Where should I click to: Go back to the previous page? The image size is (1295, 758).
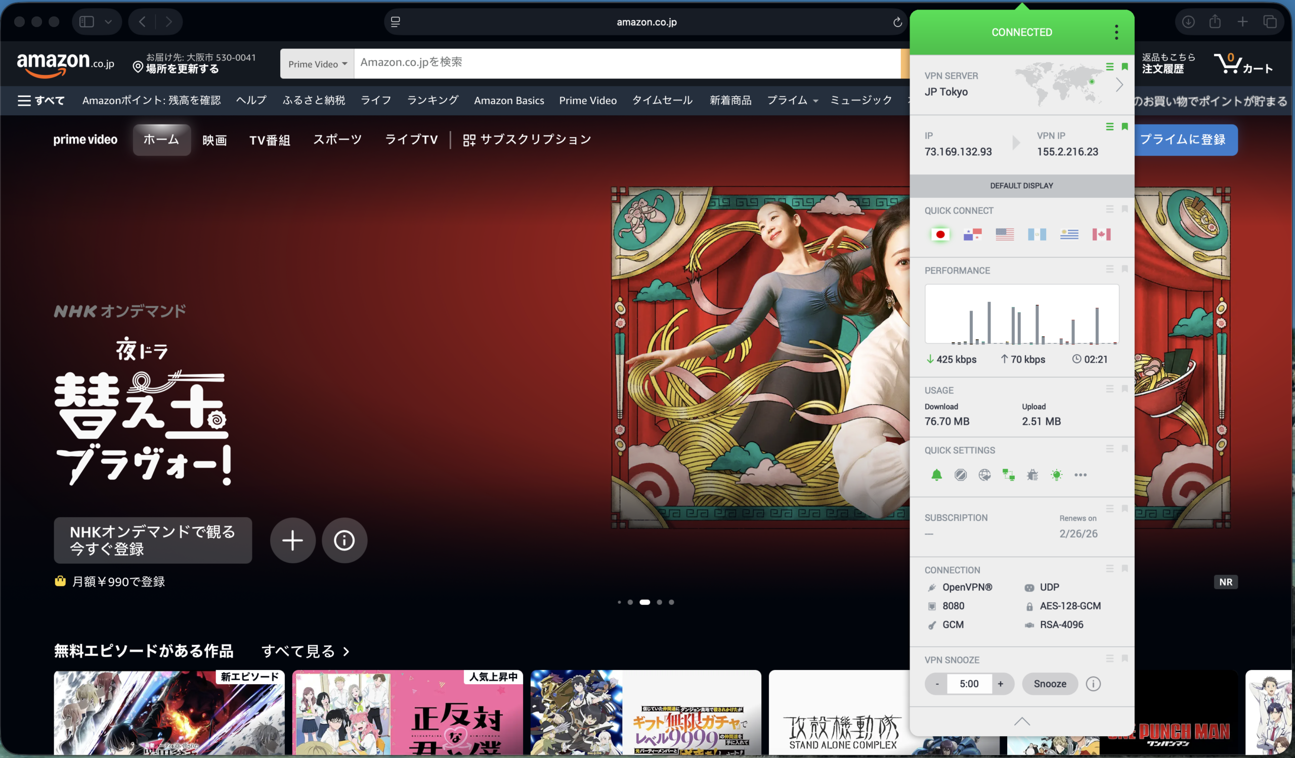click(x=142, y=22)
